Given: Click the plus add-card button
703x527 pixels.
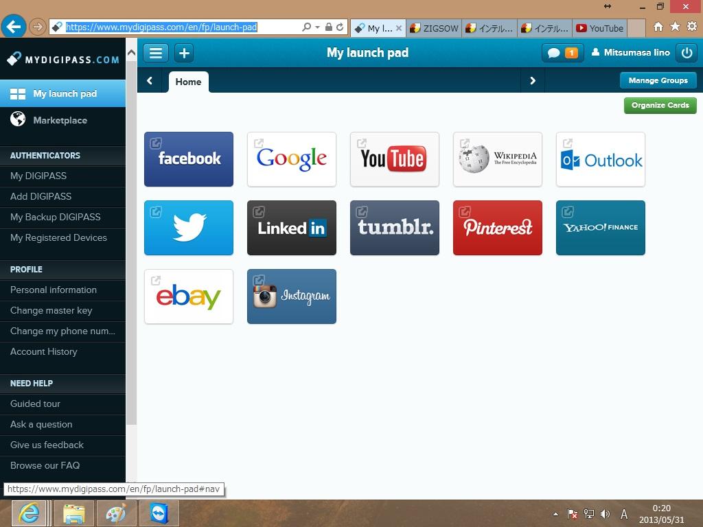Looking at the screenshot, I should 184,53.
